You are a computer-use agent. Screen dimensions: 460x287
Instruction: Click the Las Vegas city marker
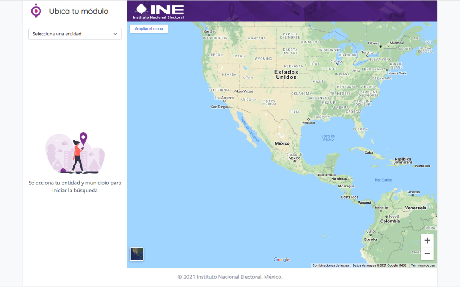pos(236,91)
